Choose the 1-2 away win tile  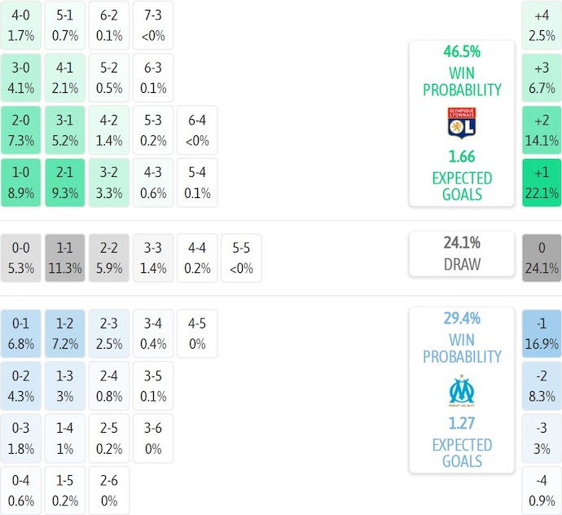click(x=65, y=333)
